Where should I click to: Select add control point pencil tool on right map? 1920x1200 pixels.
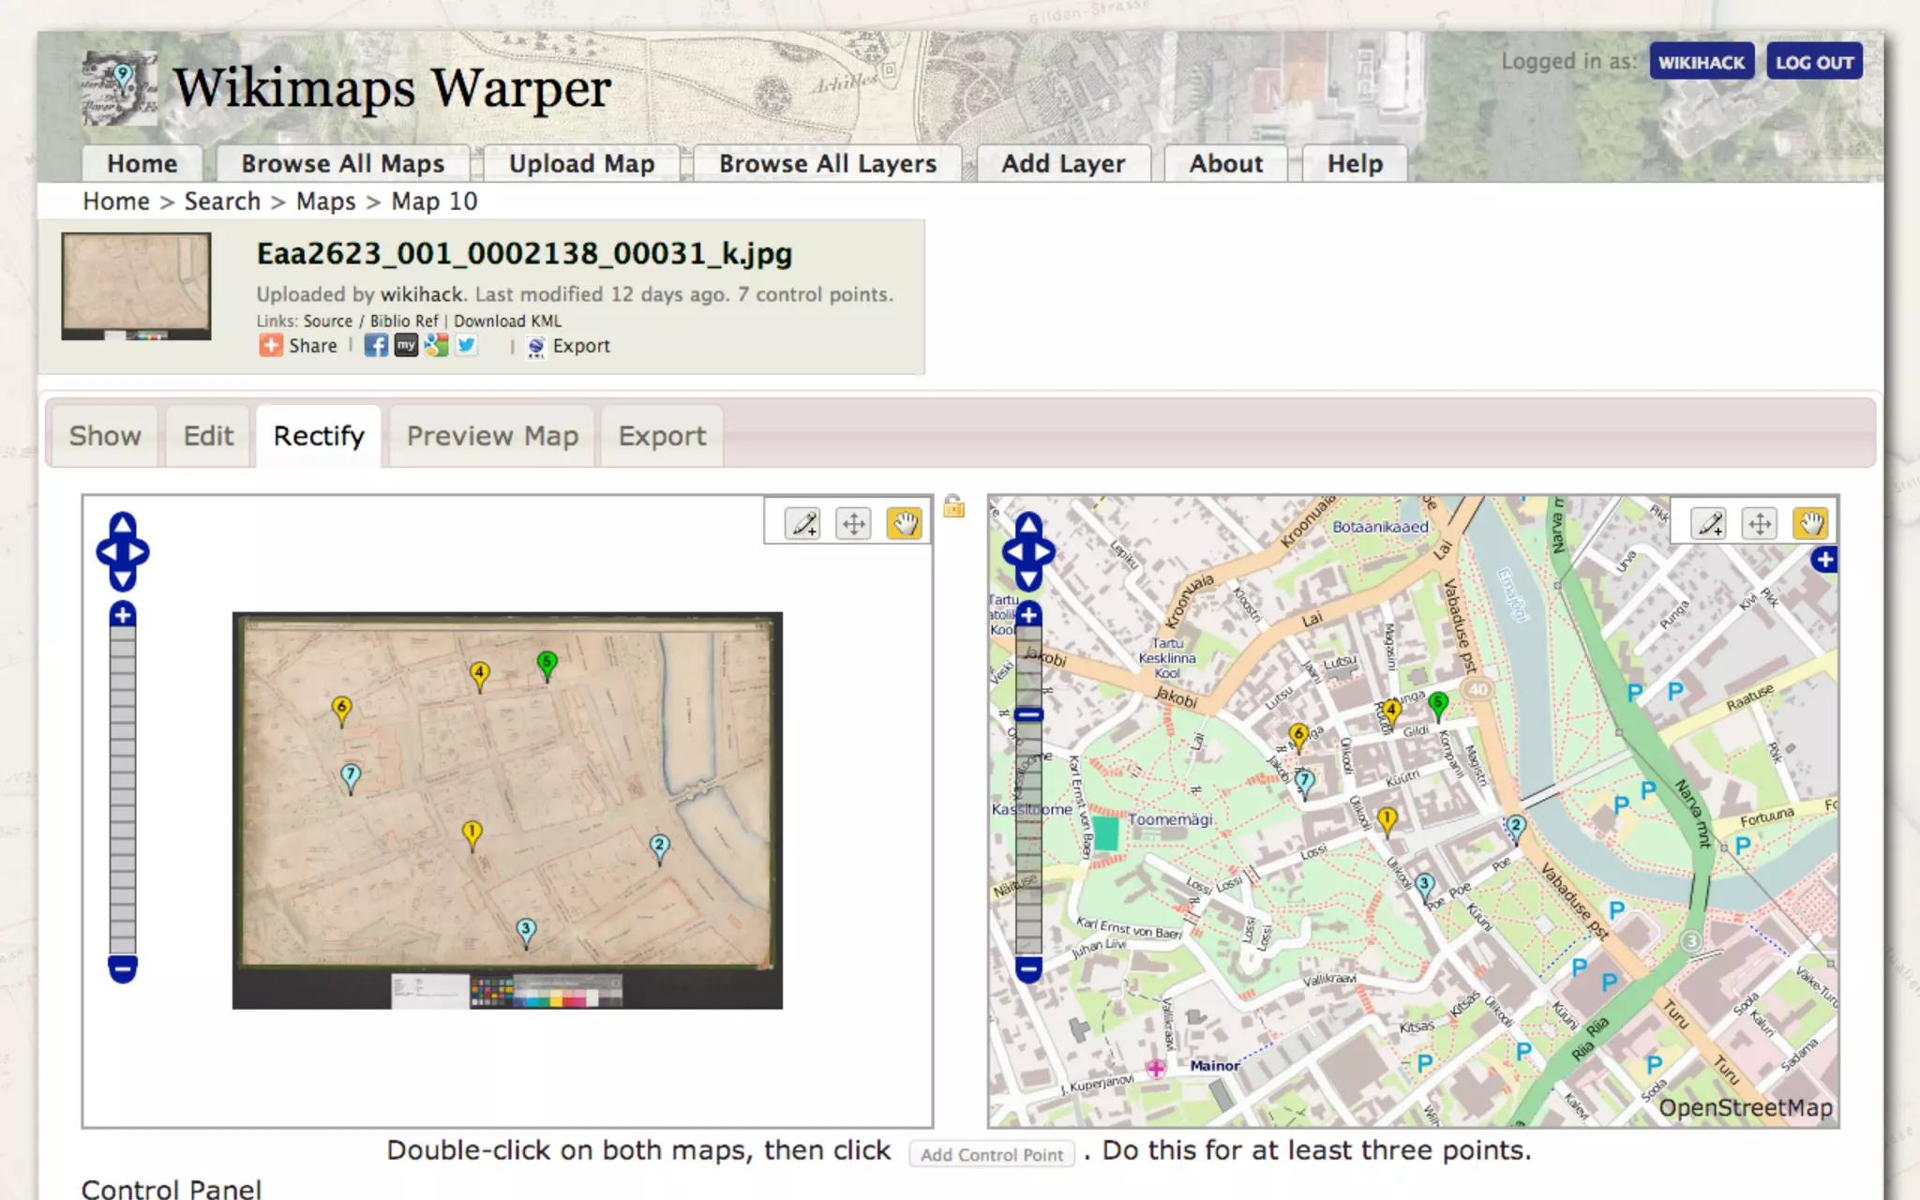pos(1709,523)
